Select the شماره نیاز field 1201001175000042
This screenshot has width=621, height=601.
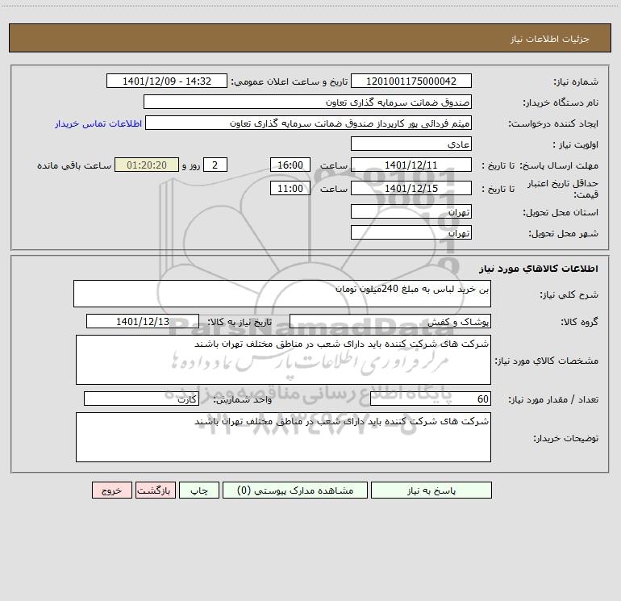(x=411, y=81)
